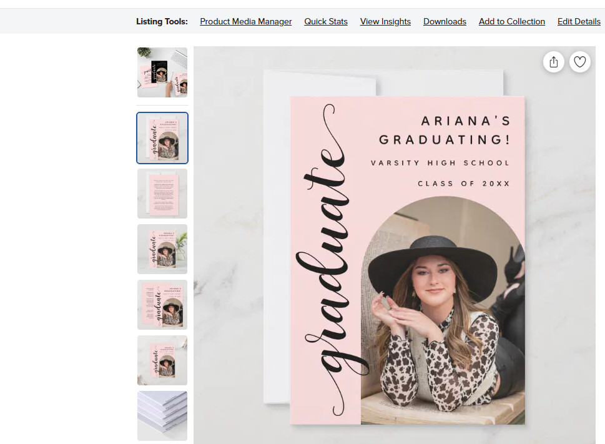Click the share icon on product image
The image size is (605, 444).
tap(554, 62)
